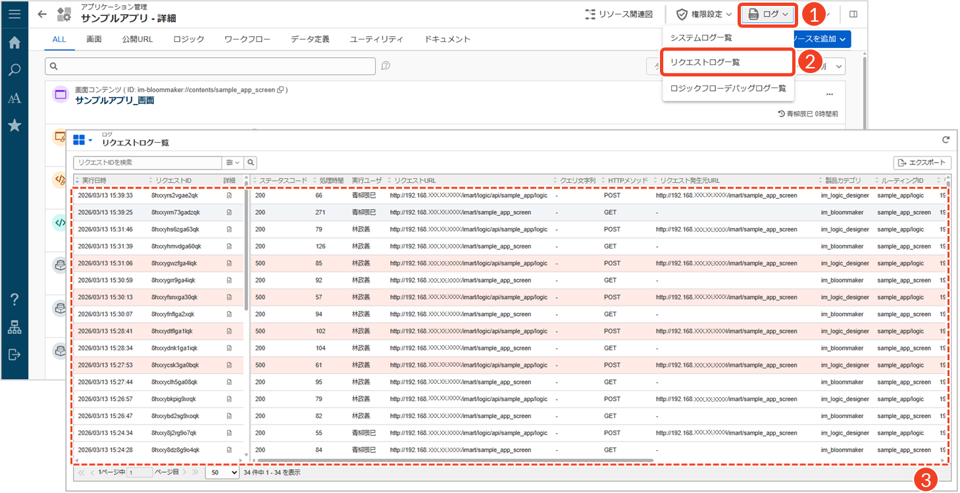Expand the search filter options dropdown
Screen dimensions: 960x493
pyautogui.click(x=232, y=162)
